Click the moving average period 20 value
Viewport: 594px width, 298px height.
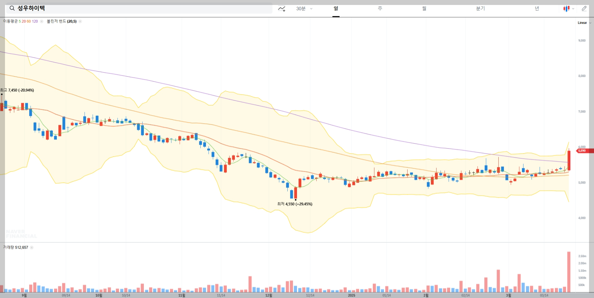coord(24,21)
